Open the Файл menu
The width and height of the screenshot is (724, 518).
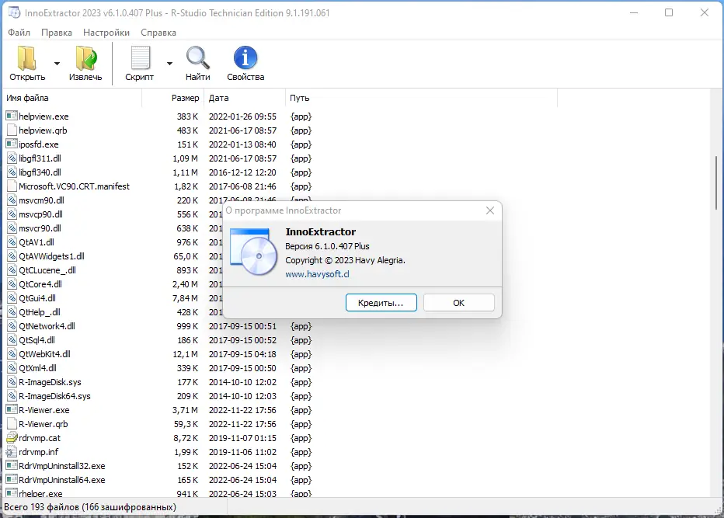pos(19,33)
